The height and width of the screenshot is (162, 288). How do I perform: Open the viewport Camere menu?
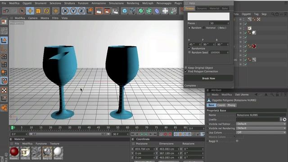33,18
